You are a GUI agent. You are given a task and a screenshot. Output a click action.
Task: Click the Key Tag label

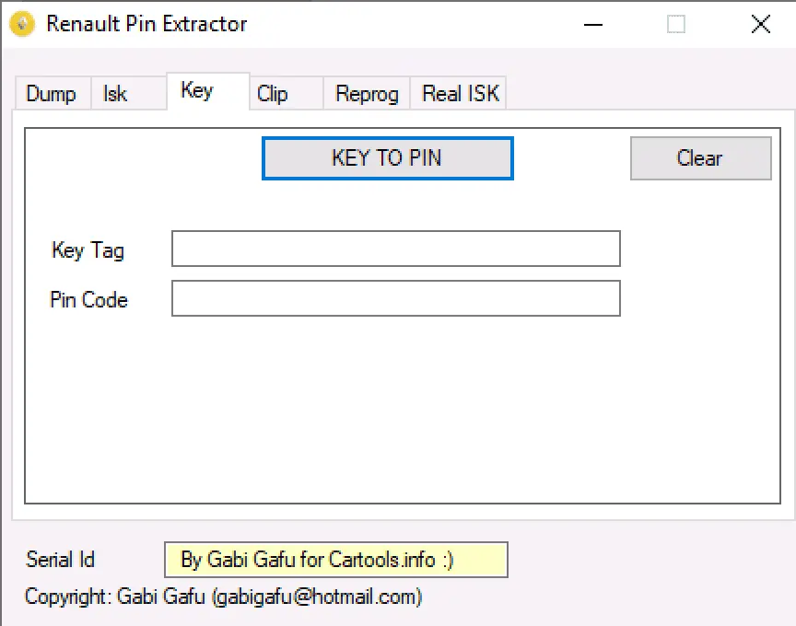(88, 250)
